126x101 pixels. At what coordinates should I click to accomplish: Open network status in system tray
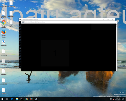pos(111,99)
